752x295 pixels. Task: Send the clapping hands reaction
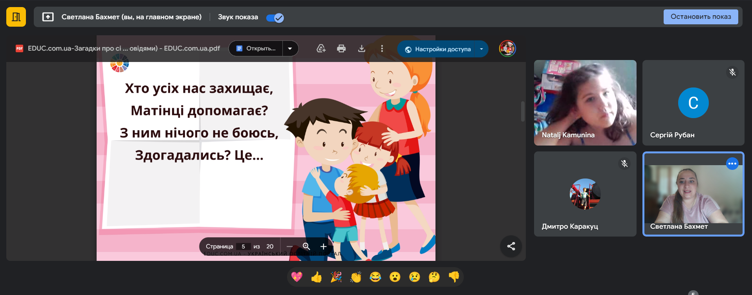[x=356, y=277]
